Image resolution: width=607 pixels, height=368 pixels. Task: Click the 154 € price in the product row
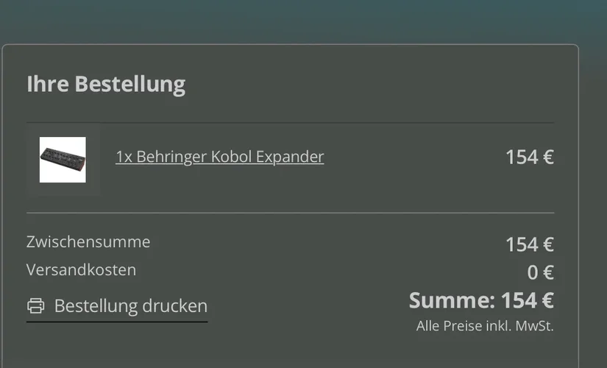pos(529,157)
